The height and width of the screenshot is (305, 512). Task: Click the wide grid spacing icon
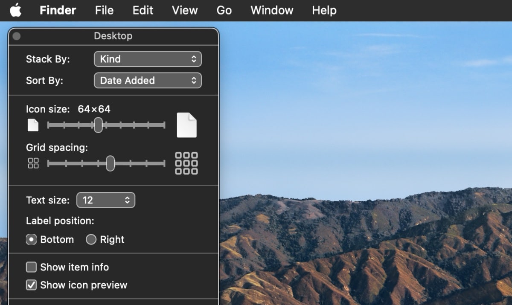click(x=187, y=163)
